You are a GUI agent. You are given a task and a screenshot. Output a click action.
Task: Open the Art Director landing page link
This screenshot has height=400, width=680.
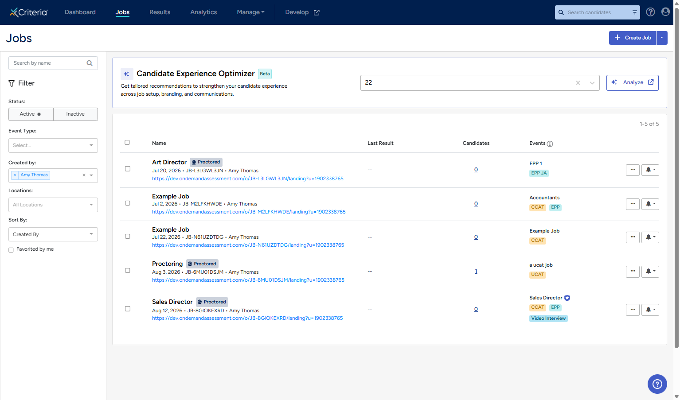tap(248, 179)
